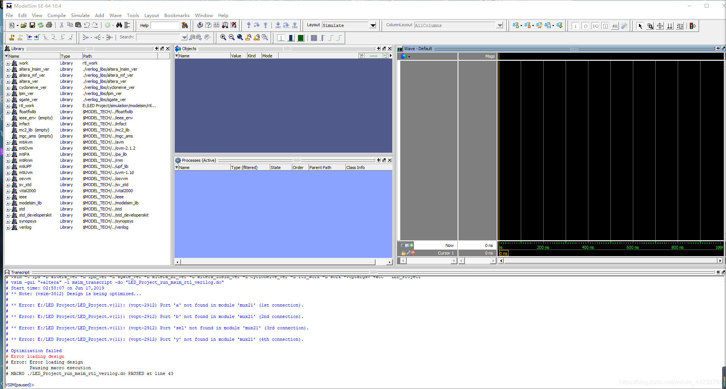The width and height of the screenshot is (726, 389).
Task: Click the Zoom Mode box icon
Action: click(650, 26)
